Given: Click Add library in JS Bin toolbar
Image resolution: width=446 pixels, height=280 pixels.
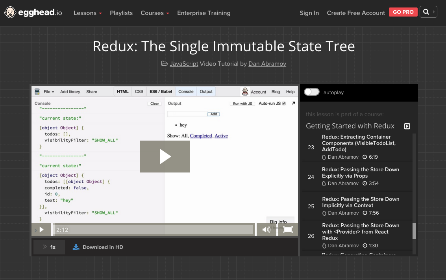Looking at the screenshot, I should click(70, 92).
